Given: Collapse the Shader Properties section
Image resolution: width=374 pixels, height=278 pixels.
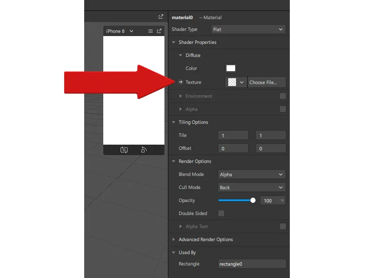Looking at the screenshot, I should point(174,42).
